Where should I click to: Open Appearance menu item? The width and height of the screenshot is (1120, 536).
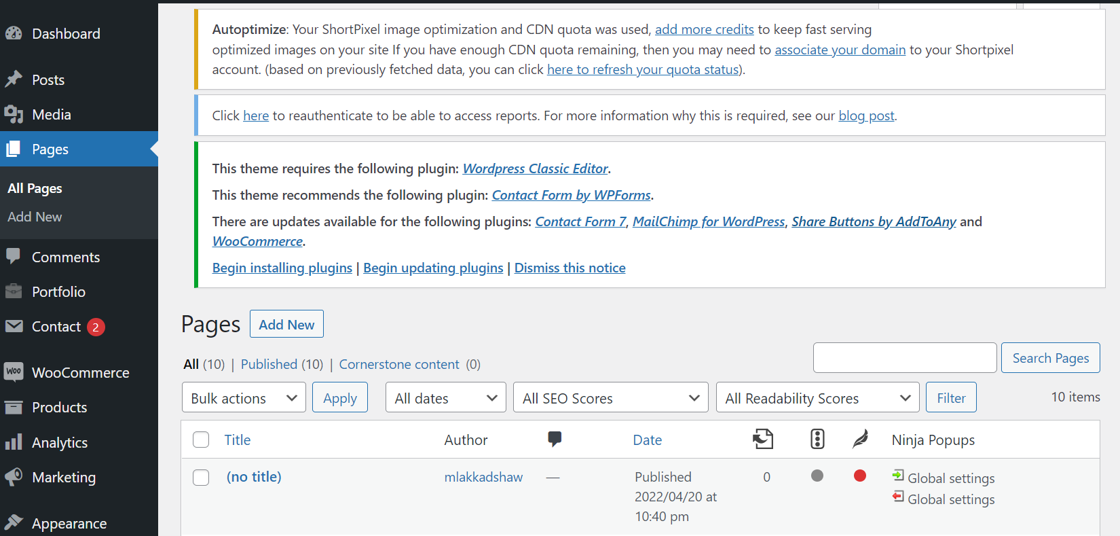(69, 523)
